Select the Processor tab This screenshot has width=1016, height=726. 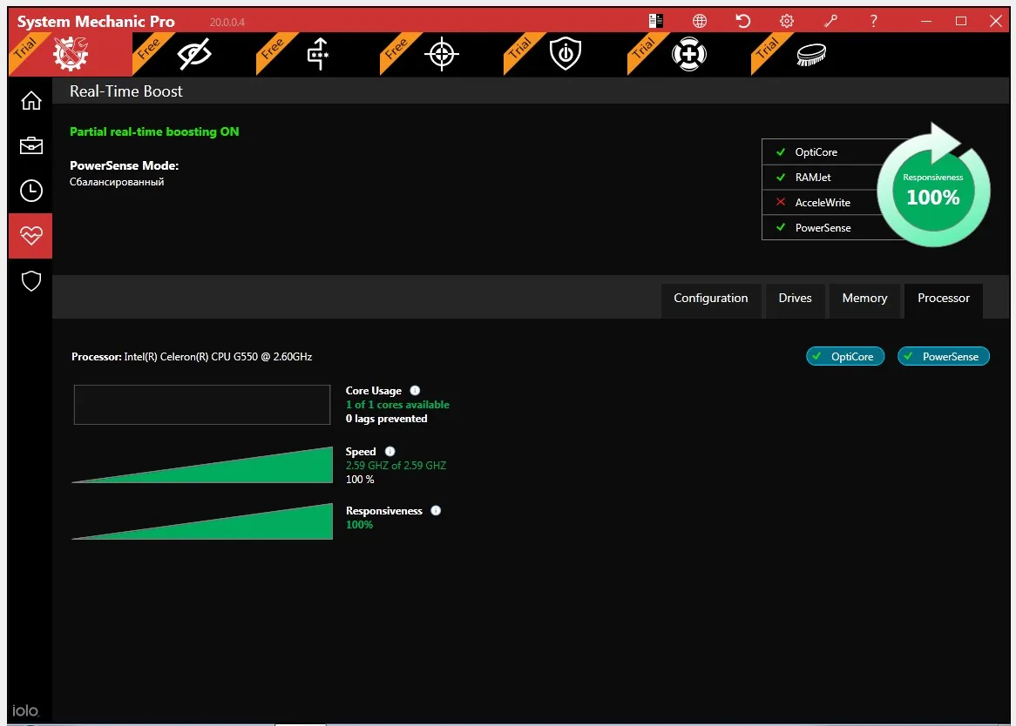tap(944, 299)
